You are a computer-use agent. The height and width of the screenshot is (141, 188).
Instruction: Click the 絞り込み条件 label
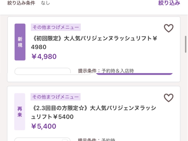(x=21, y=3)
